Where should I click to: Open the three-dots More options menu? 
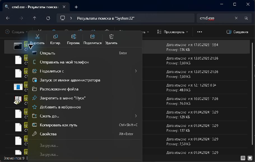click(x=200, y=32)
